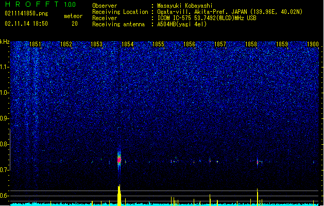Click the yellow intensity spike after 1858

[x=258, y=197]
